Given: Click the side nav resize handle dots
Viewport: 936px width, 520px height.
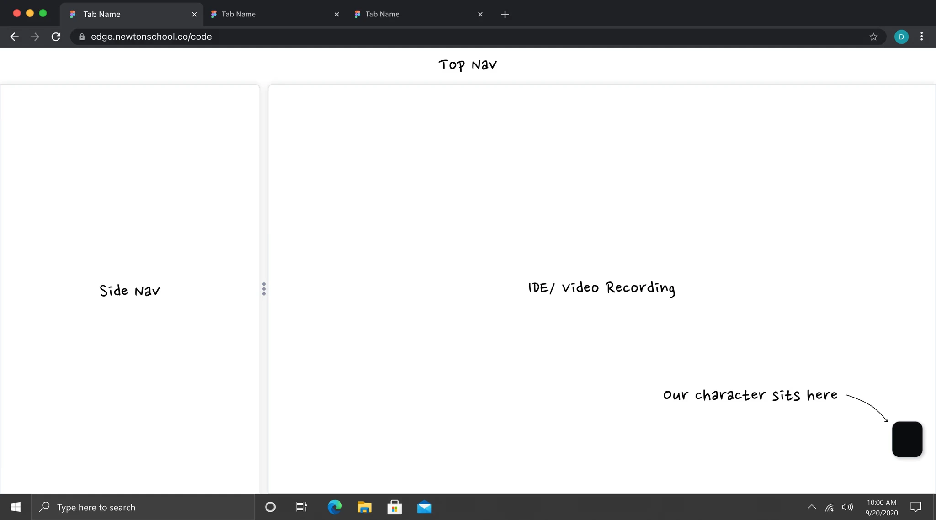Looking at the screenshot, I should pos(264,289).
